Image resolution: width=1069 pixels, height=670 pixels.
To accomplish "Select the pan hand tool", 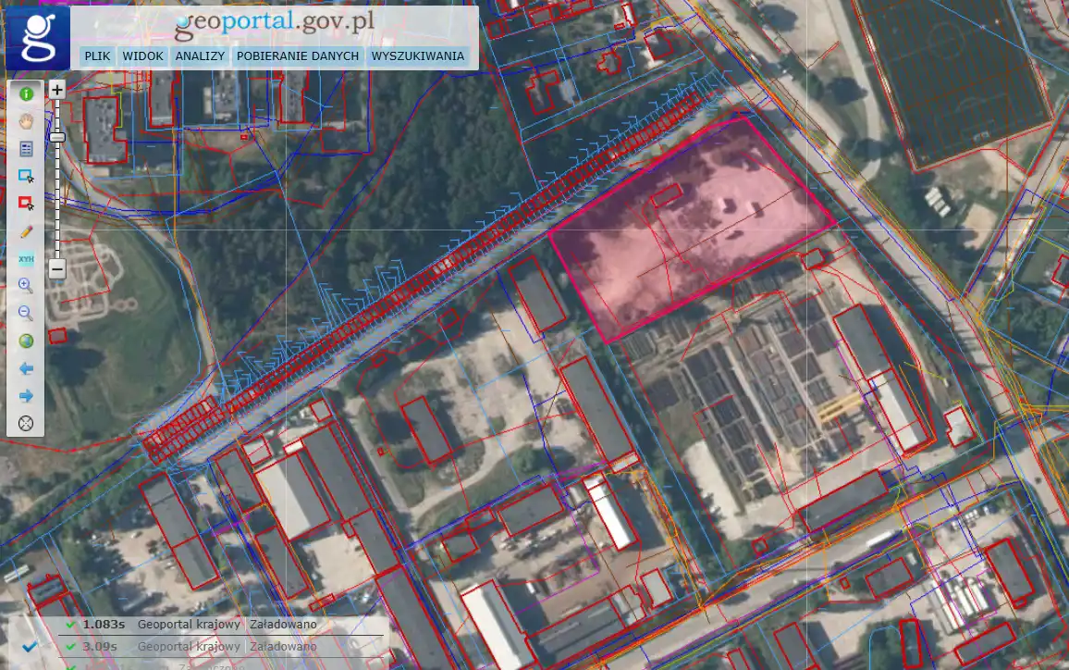I will tap(26, 120).
